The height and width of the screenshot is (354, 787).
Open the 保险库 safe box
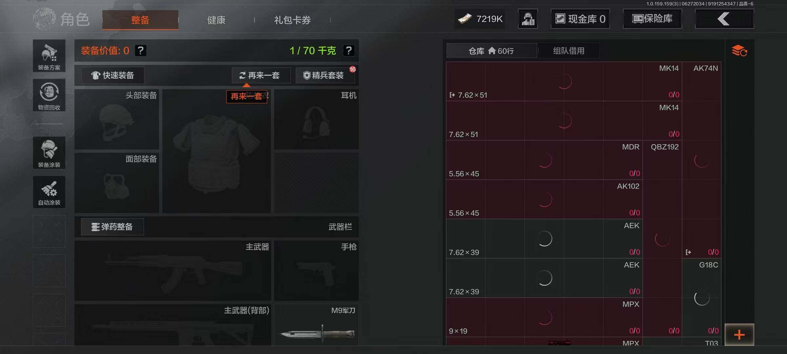[x=653, y=19]
